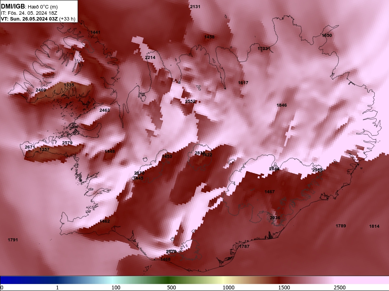The image size is (389, 291).
Task: Click the legend tick label 1000
Action: coord(228,288)
